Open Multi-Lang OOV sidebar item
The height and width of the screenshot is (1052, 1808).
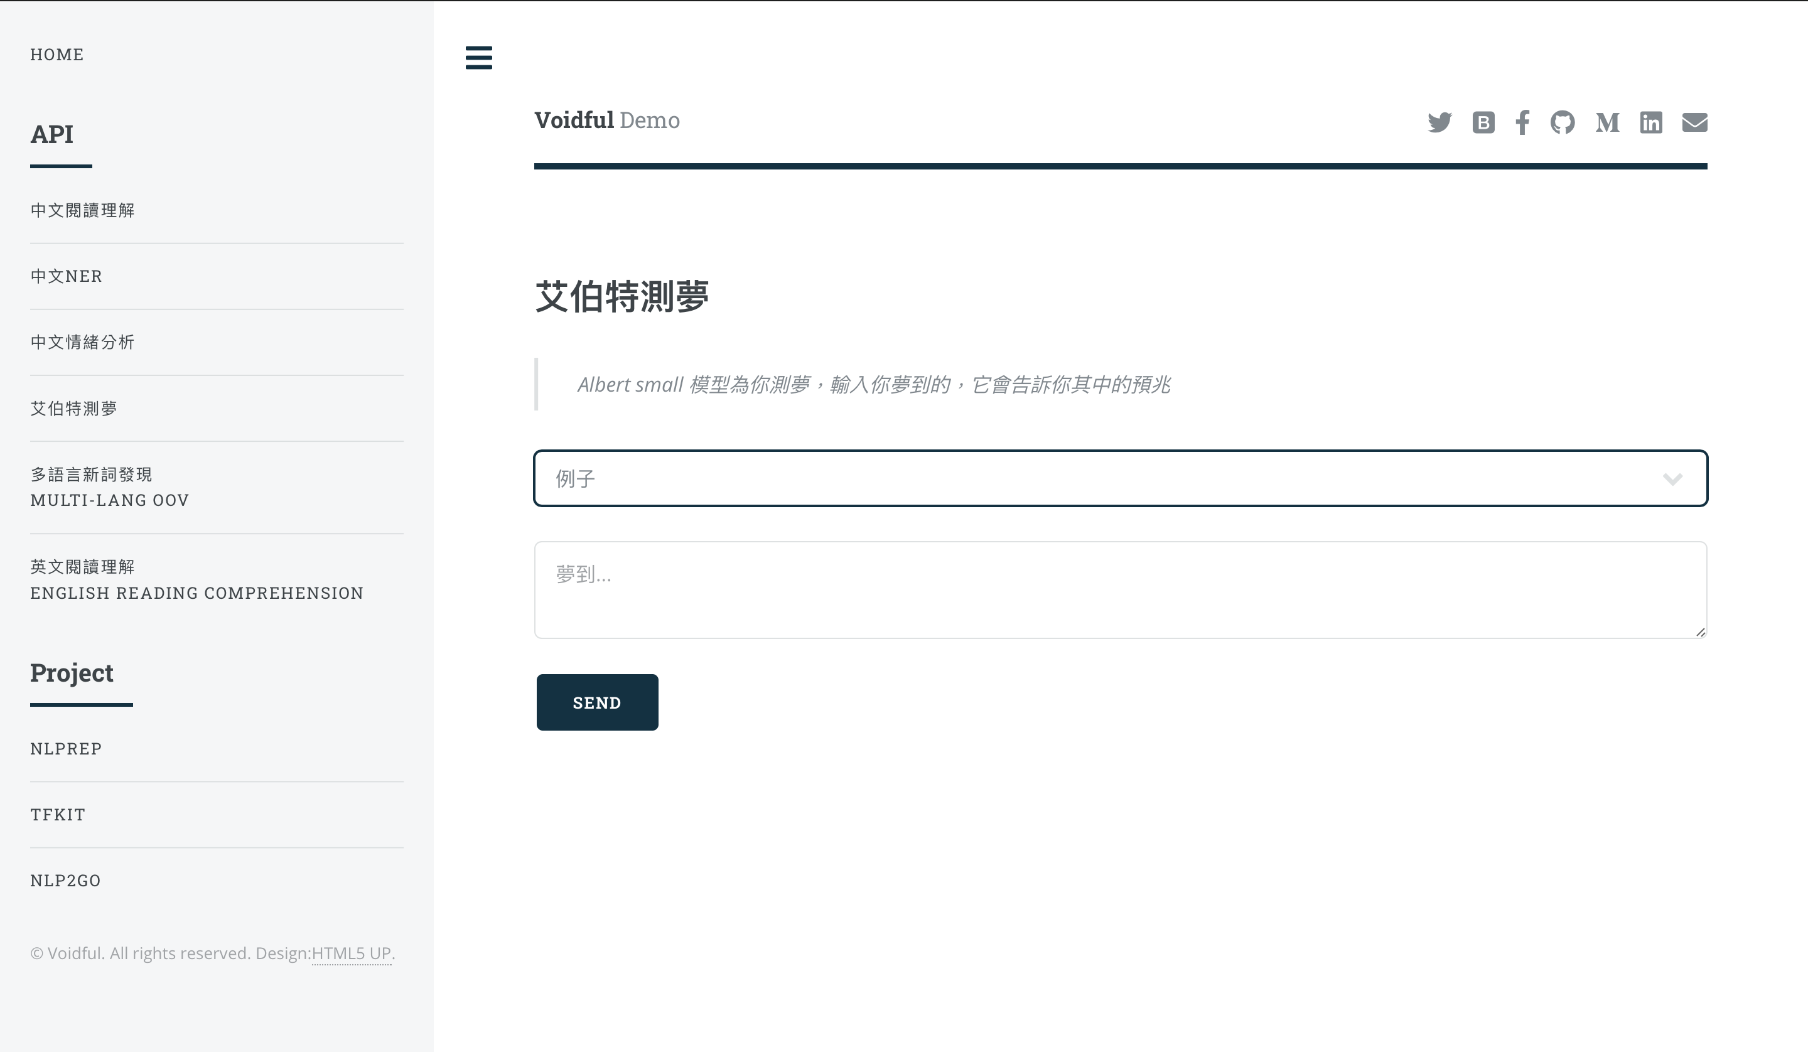click(109, 487)
